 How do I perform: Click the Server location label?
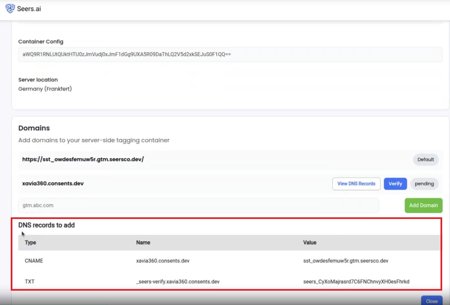[38, 80]
